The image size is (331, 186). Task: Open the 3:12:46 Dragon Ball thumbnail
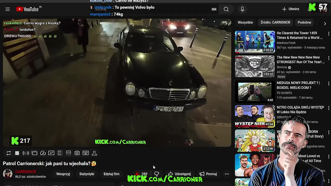pos(255,141)
